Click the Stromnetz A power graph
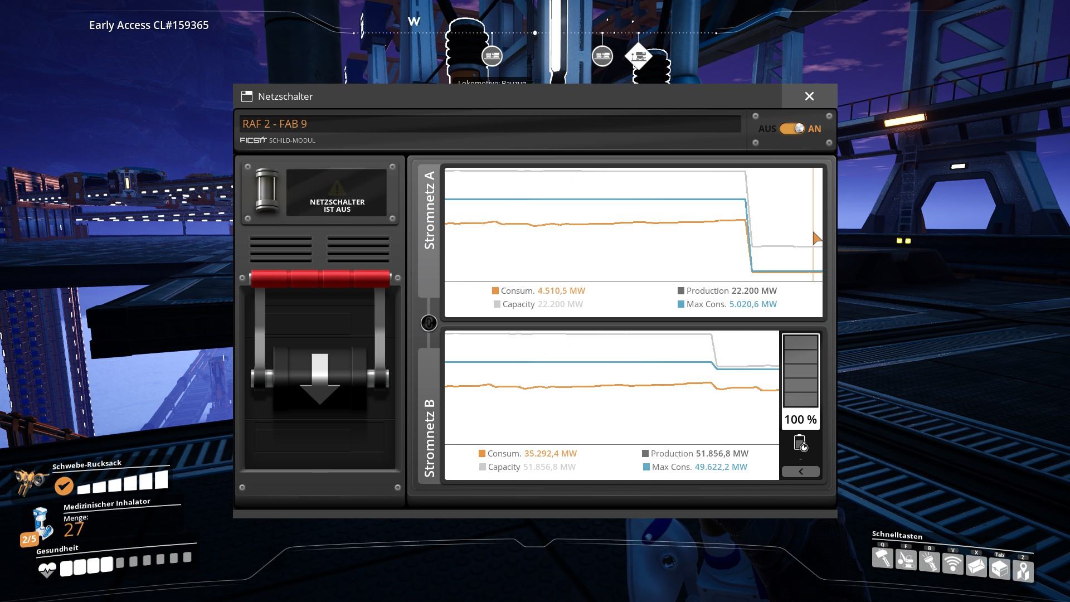 coord(633,225)
